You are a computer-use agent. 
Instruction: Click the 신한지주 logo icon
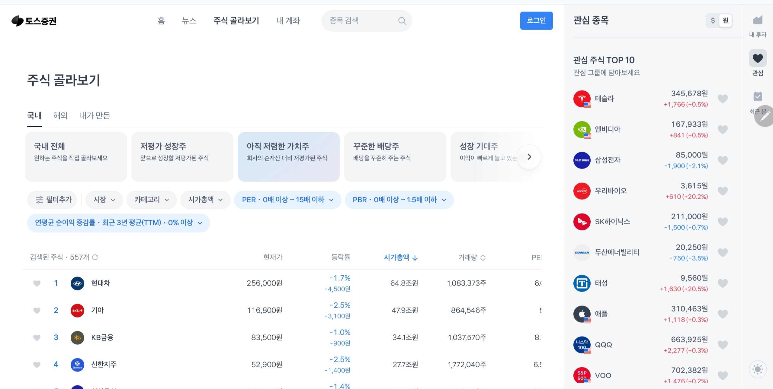point(77,365)
